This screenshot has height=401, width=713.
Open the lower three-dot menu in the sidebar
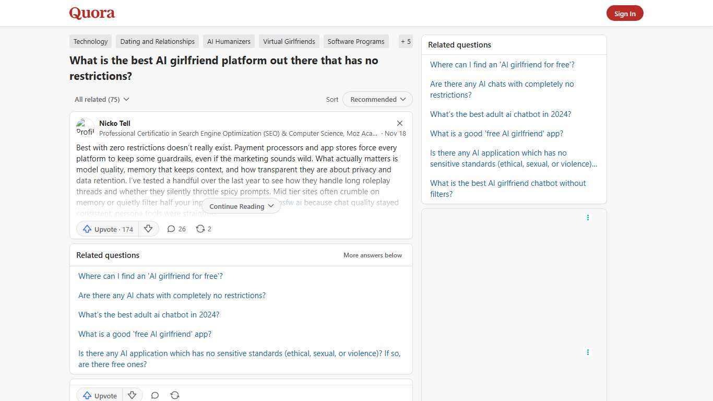588,352
